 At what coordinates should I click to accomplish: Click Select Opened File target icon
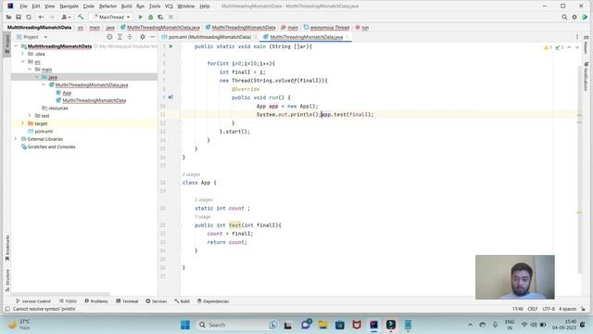(x=109, y=37)
